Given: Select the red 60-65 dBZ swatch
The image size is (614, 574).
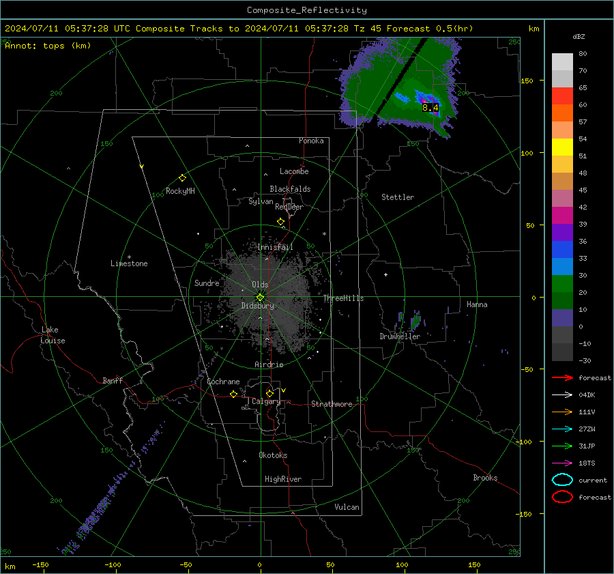Looking at the screenshot, I should coord(562,96).
